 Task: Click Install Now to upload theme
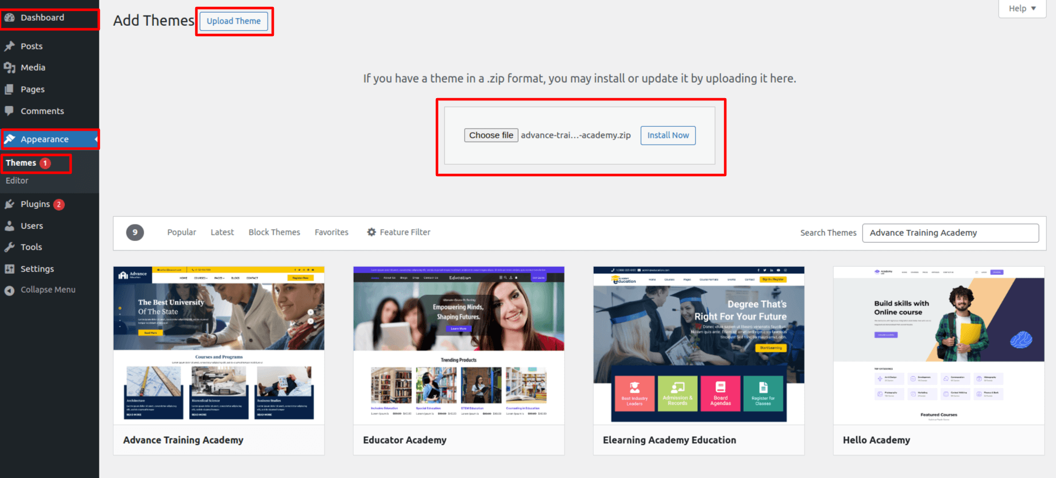coord(668,135)
